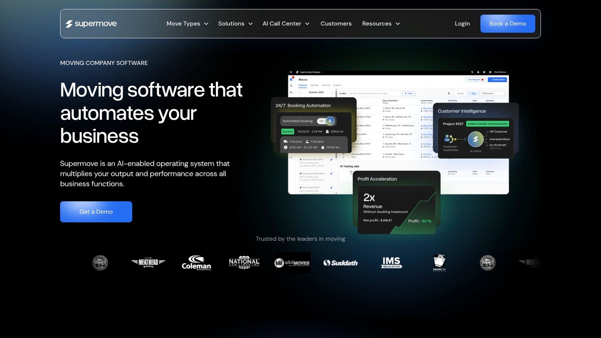Expand the Resources dropdown chevron
601x338 pixels.
398,24
